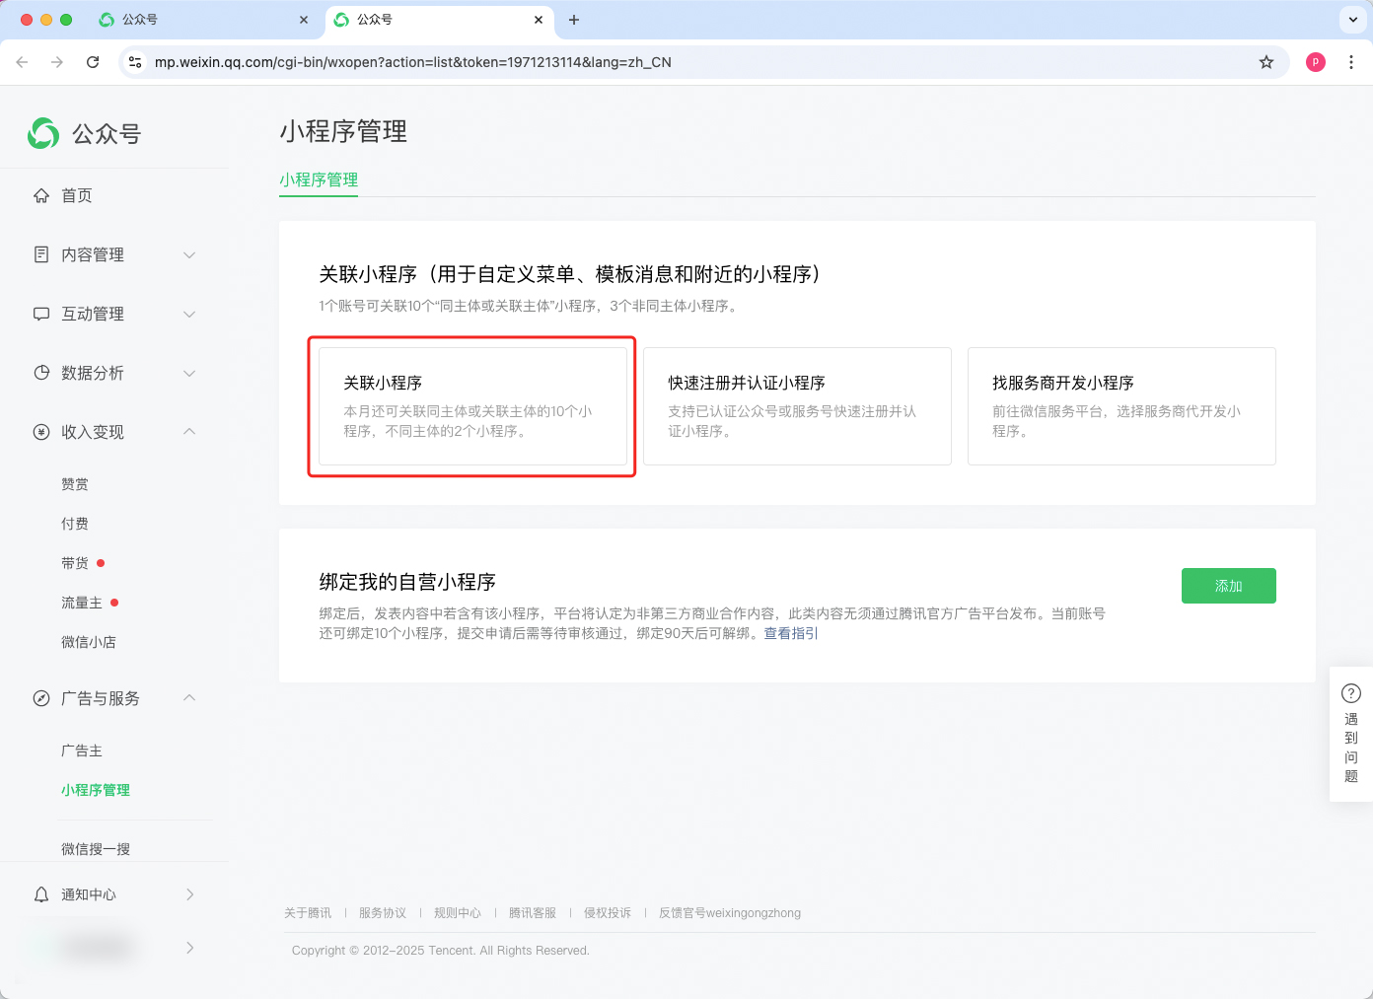The image size is (1373, 999).
Task: Open the browser profile avatar icon
Action: click(1316, 62)
